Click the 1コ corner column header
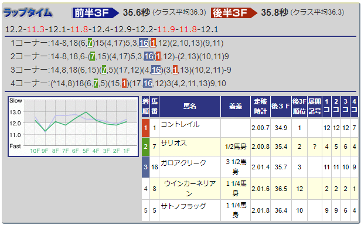The image size is (361, 225). tap(326, 107)
